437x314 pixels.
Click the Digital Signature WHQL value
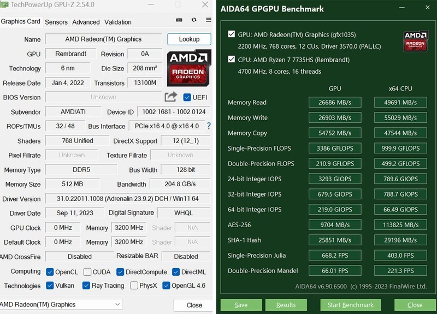point(184,213)
